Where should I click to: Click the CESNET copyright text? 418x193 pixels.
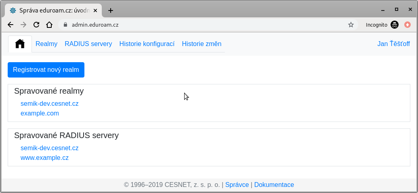pos(172,185)
